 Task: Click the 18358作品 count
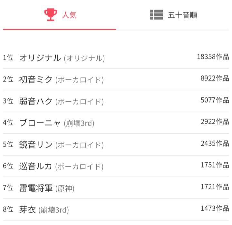213,57
